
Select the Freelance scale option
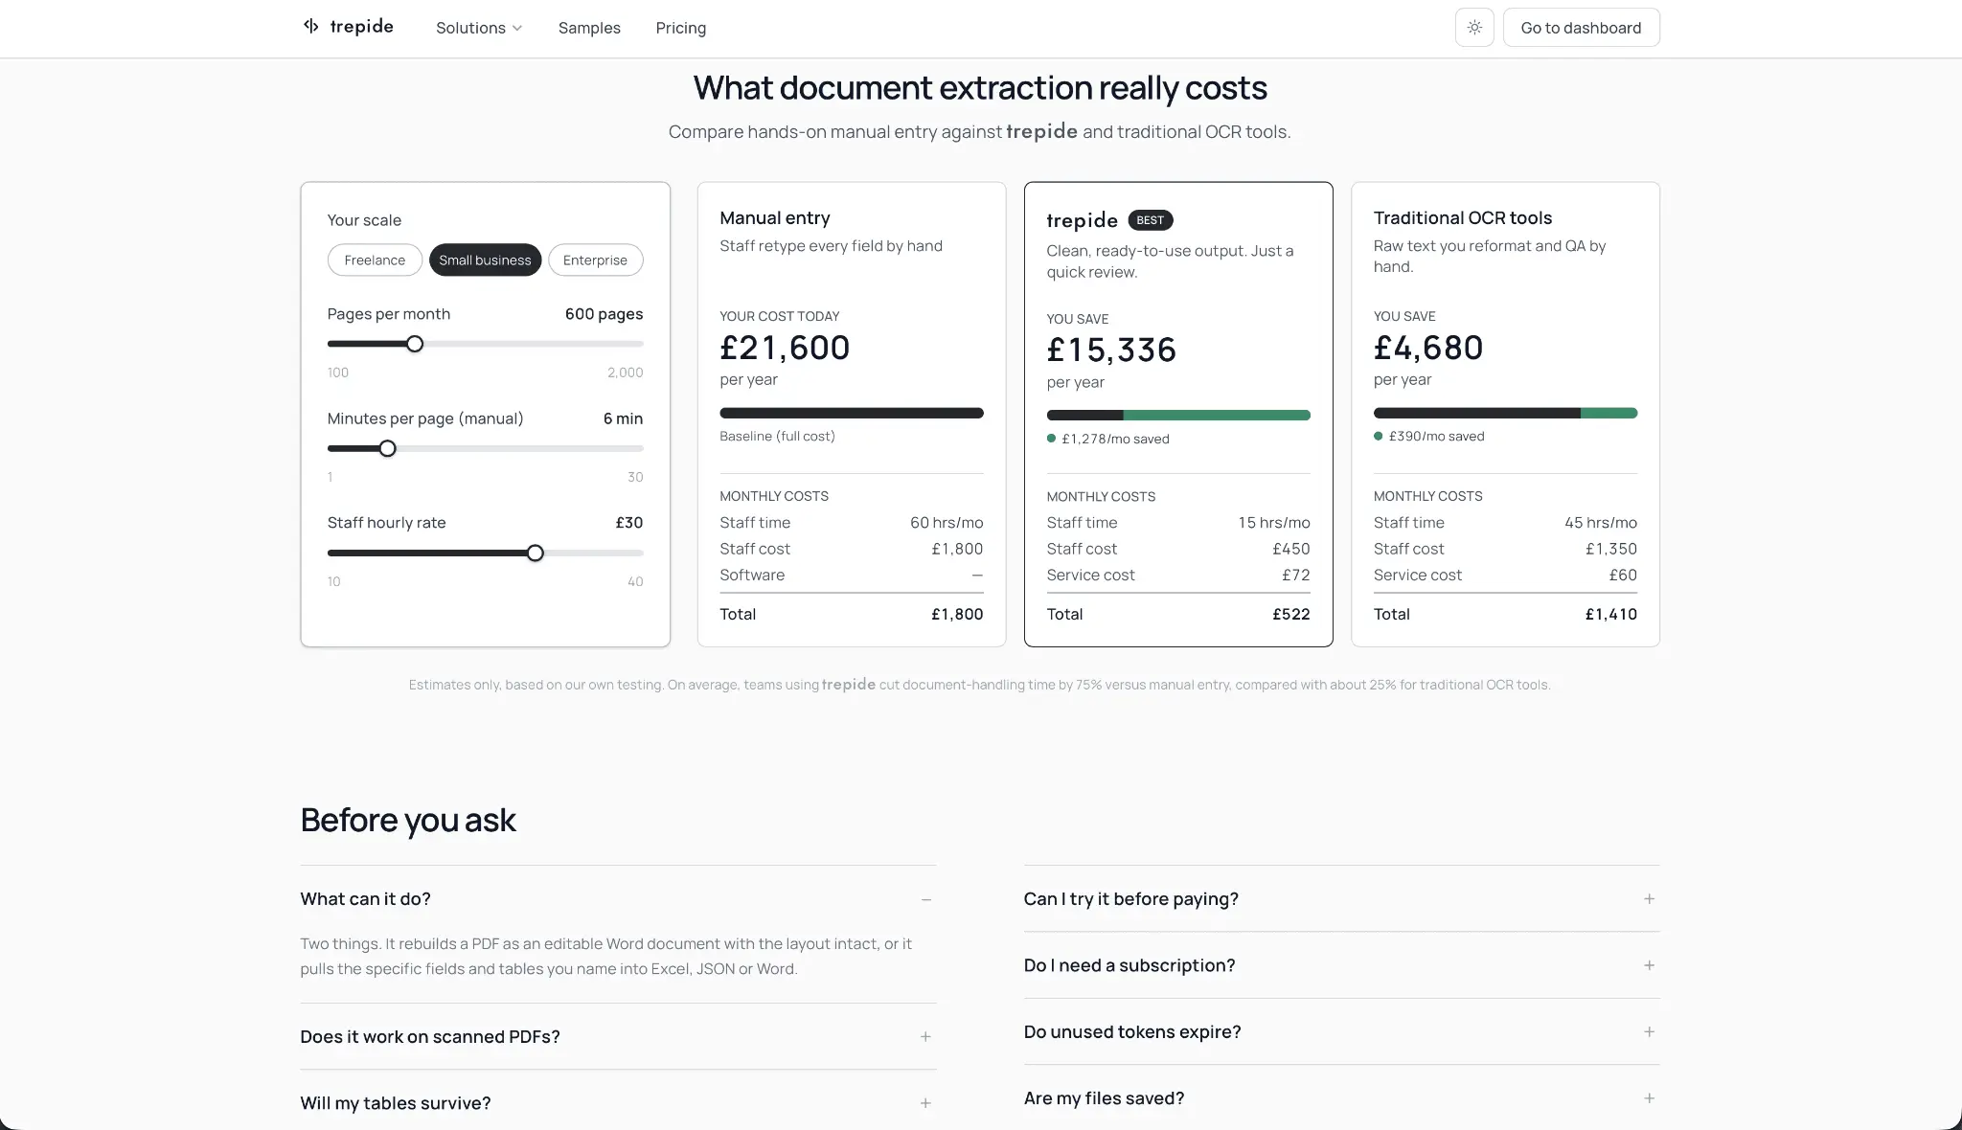coord(375,260)
